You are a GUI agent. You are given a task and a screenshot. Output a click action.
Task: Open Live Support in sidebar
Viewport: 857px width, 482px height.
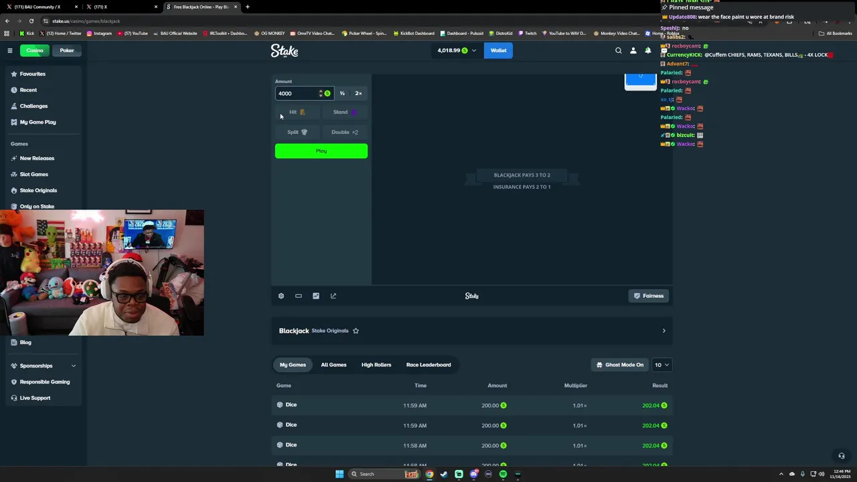(44, 398)
